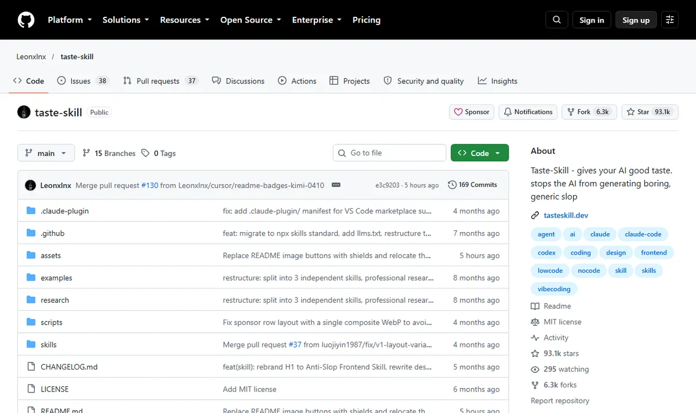Click the assets folder icon
The width and height of the screenshot is (696, 413).
coord(31,255)
